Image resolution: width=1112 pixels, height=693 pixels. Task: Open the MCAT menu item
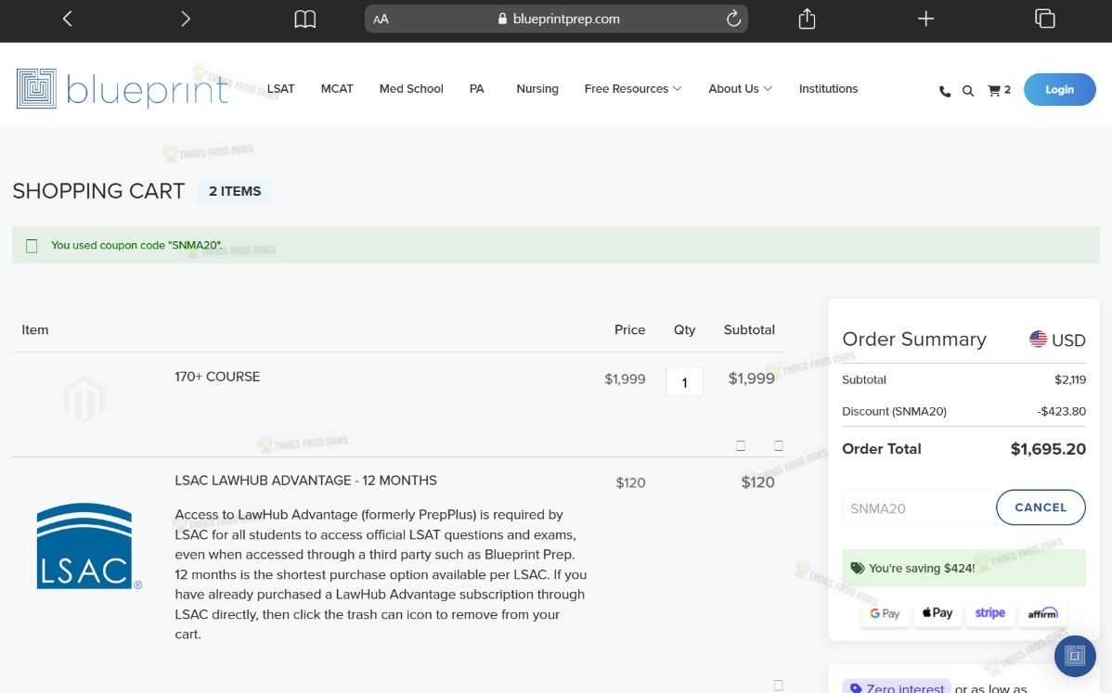click(x=337, y=88)
